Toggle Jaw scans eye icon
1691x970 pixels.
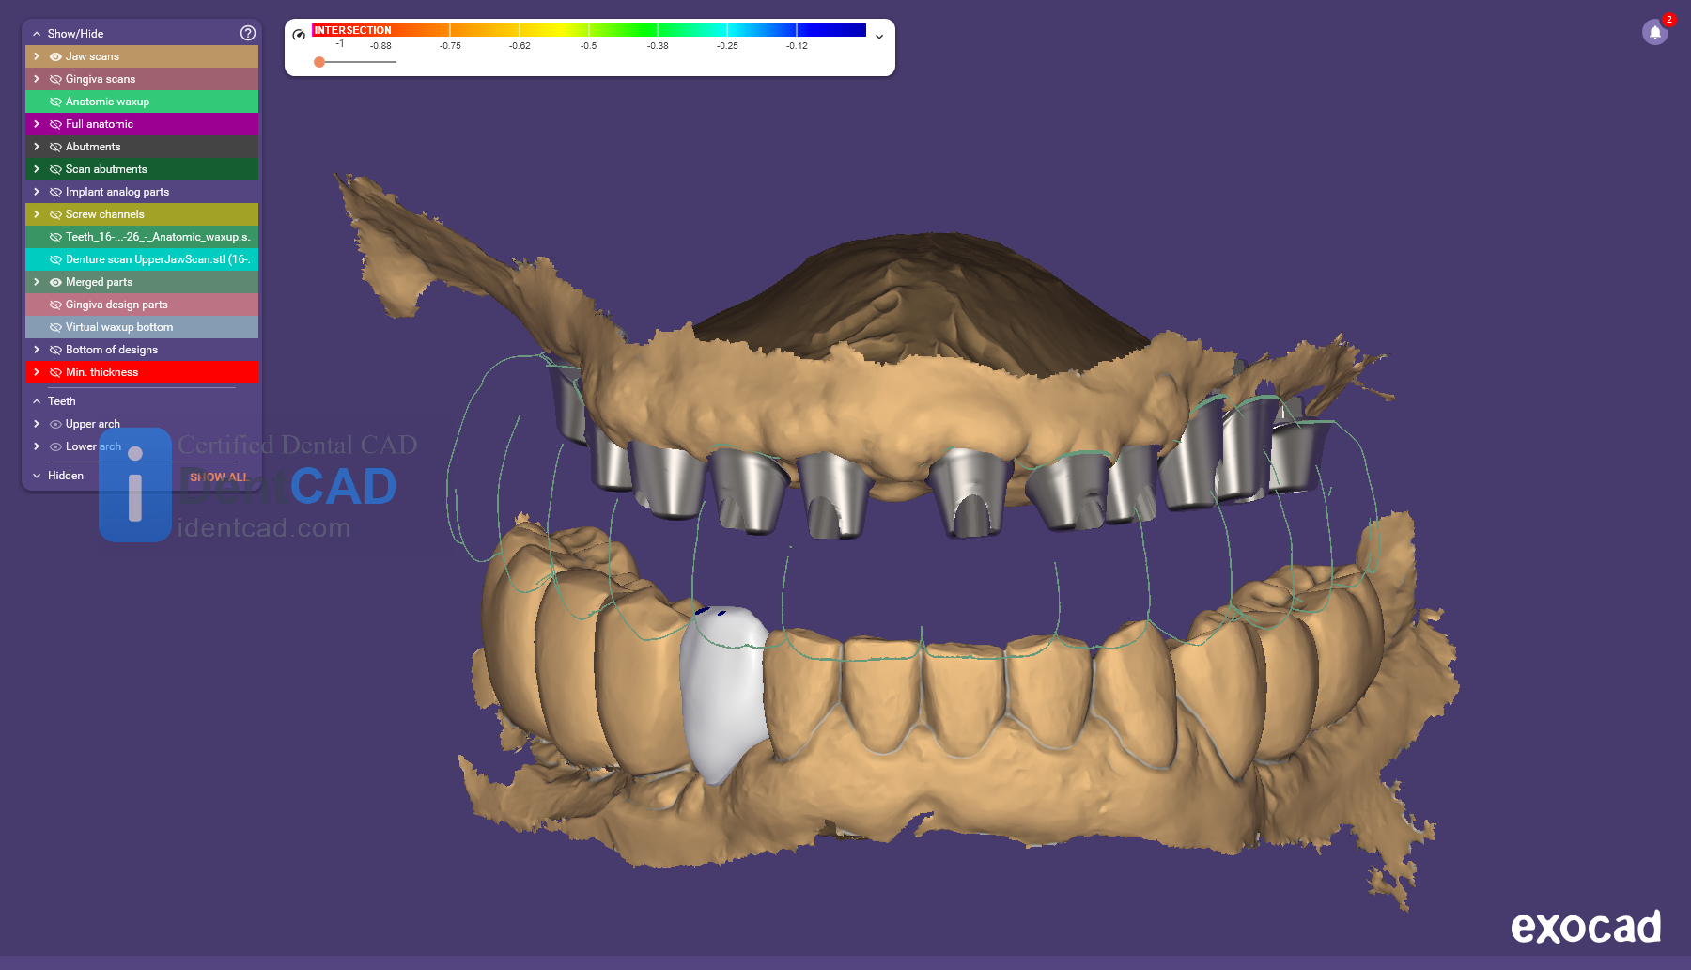click(55, 56)
